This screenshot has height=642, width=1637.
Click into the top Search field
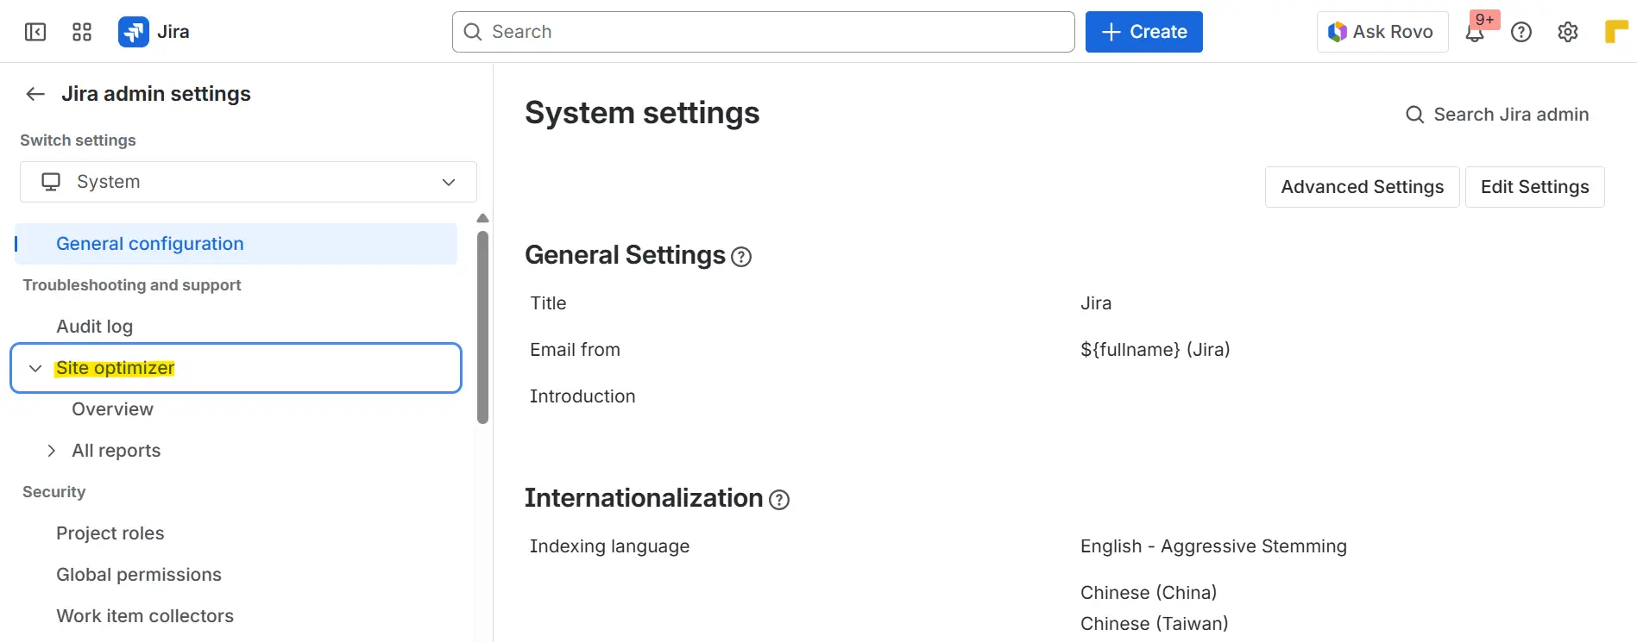point(764,32)
